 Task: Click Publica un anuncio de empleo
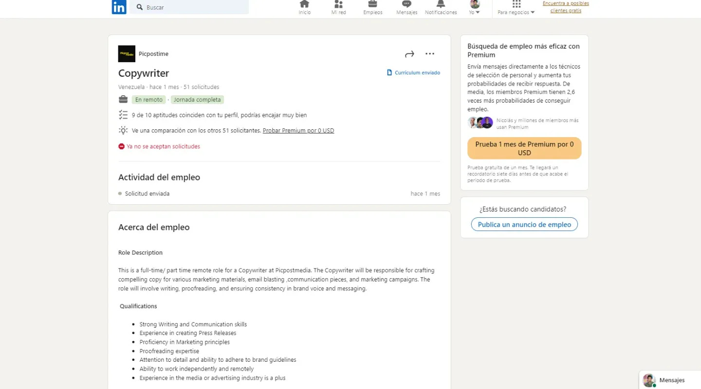point(524,224)
